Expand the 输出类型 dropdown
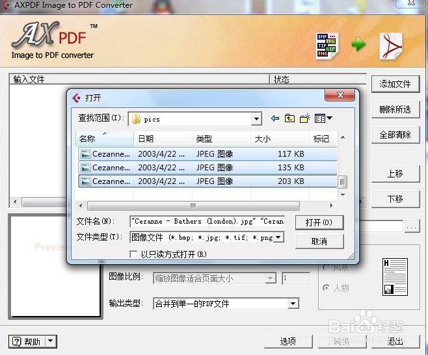 (293, 304)
